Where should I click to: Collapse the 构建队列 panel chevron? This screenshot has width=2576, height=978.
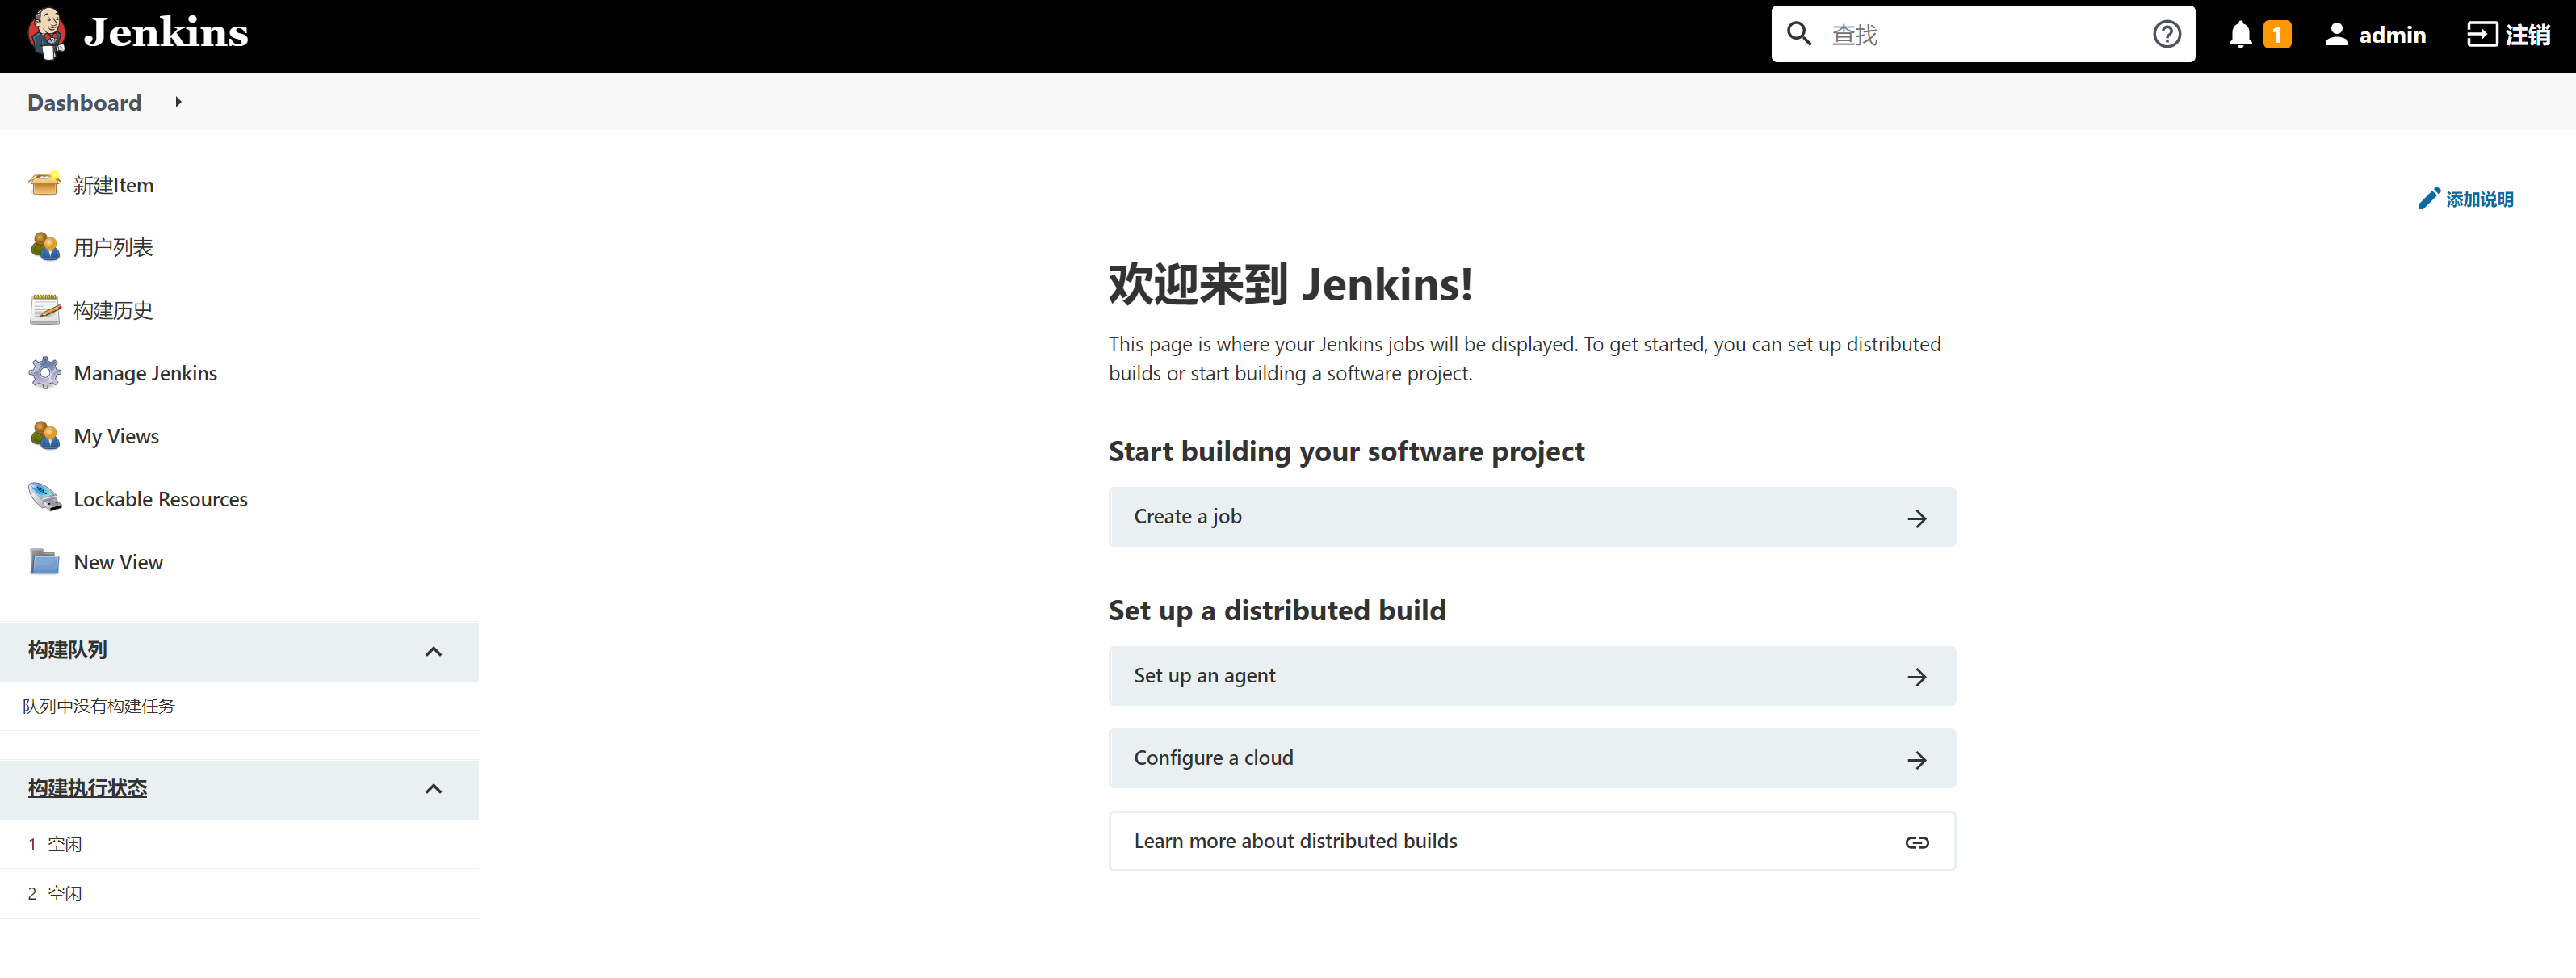(433, 652)
